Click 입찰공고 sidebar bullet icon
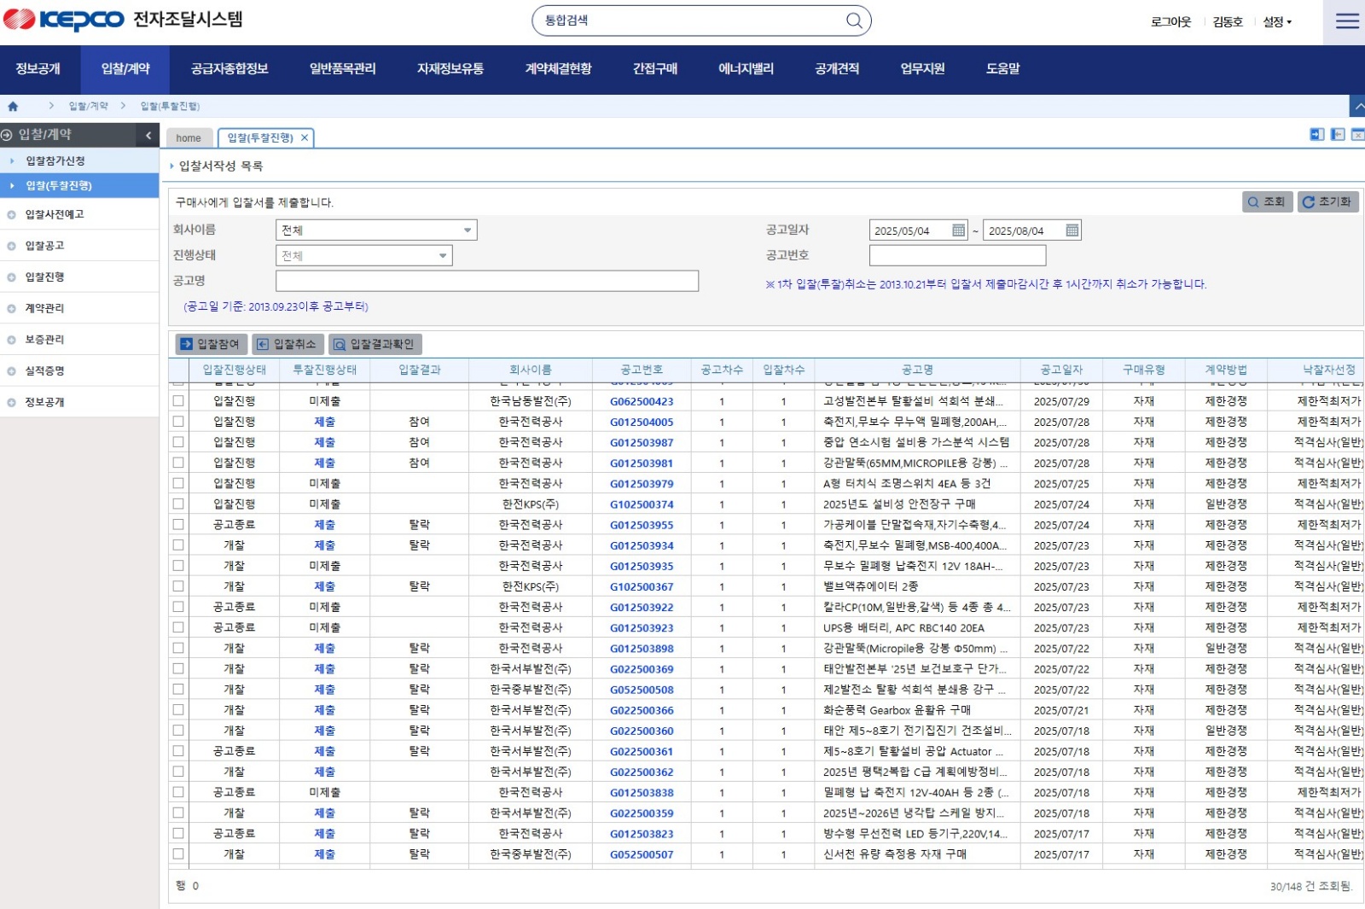This screenshot has height=909, width=1365. pos(11,246)
